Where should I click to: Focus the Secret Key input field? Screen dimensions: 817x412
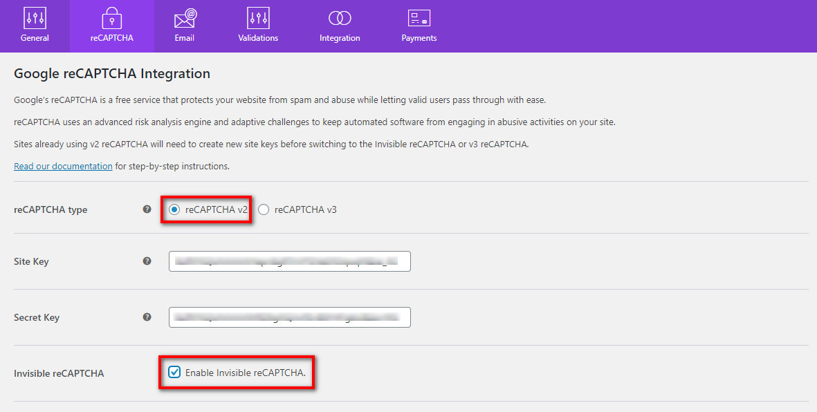point(290,317)
